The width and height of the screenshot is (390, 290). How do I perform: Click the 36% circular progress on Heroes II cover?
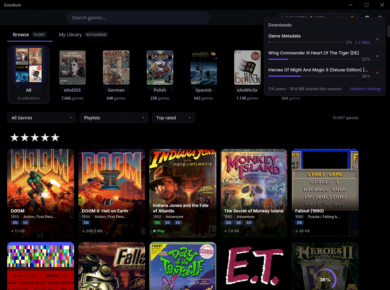pos(325,279)
